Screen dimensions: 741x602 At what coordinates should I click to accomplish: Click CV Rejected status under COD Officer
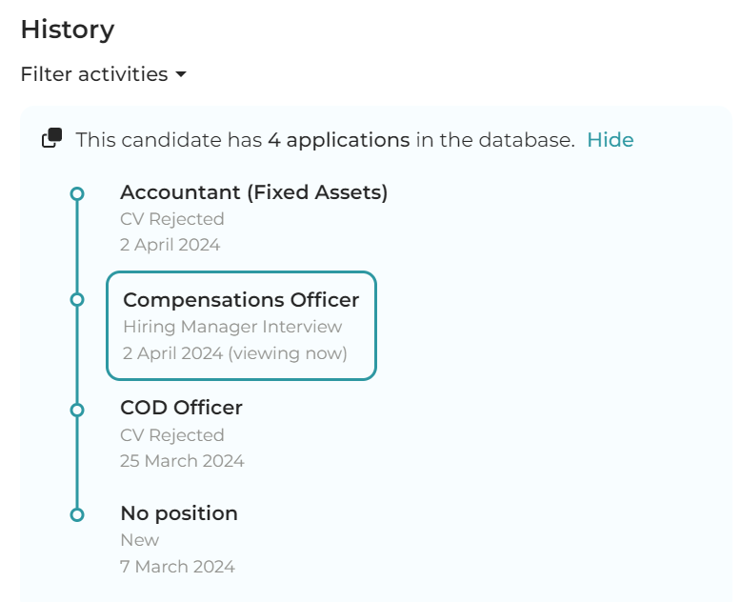click(172, 435)
